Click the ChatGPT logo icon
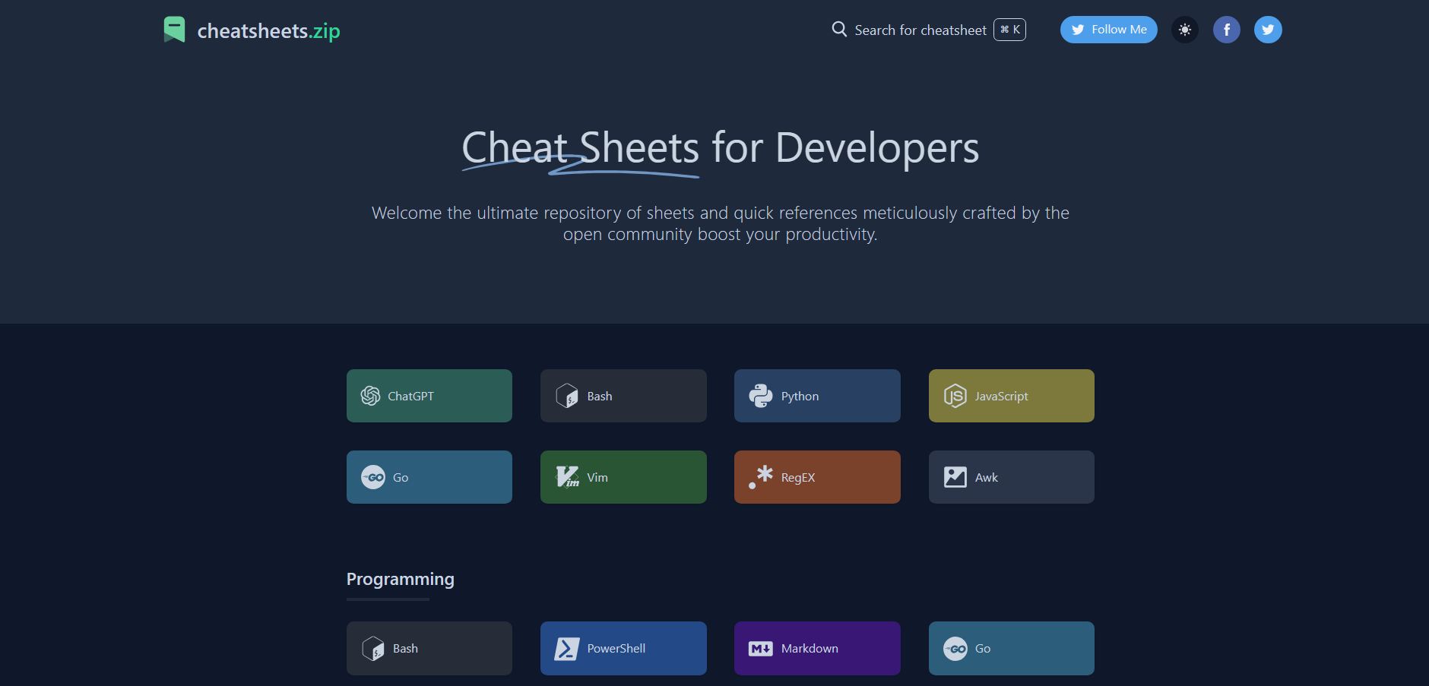Viewport: 1429px width, 686px height. [x=370, y=396]
